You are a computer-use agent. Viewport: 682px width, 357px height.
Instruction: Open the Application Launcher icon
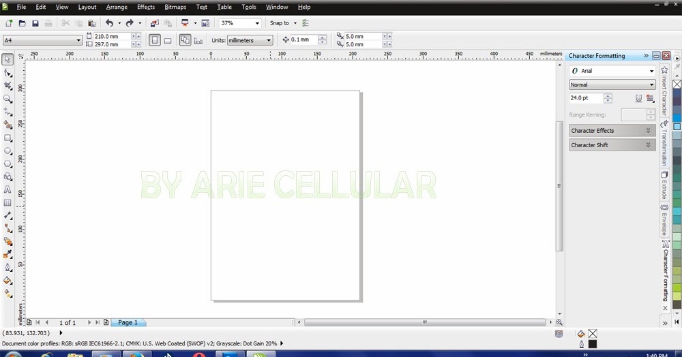185,23
